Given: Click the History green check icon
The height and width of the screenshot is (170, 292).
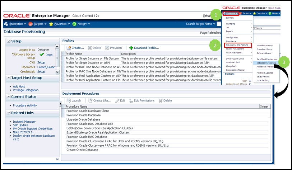Looking at the screenshot, I should [x=74, y=24].
